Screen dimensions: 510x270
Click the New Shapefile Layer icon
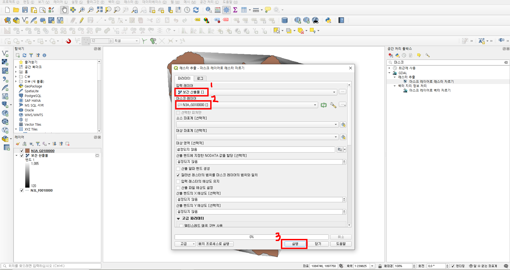point(25,20)
